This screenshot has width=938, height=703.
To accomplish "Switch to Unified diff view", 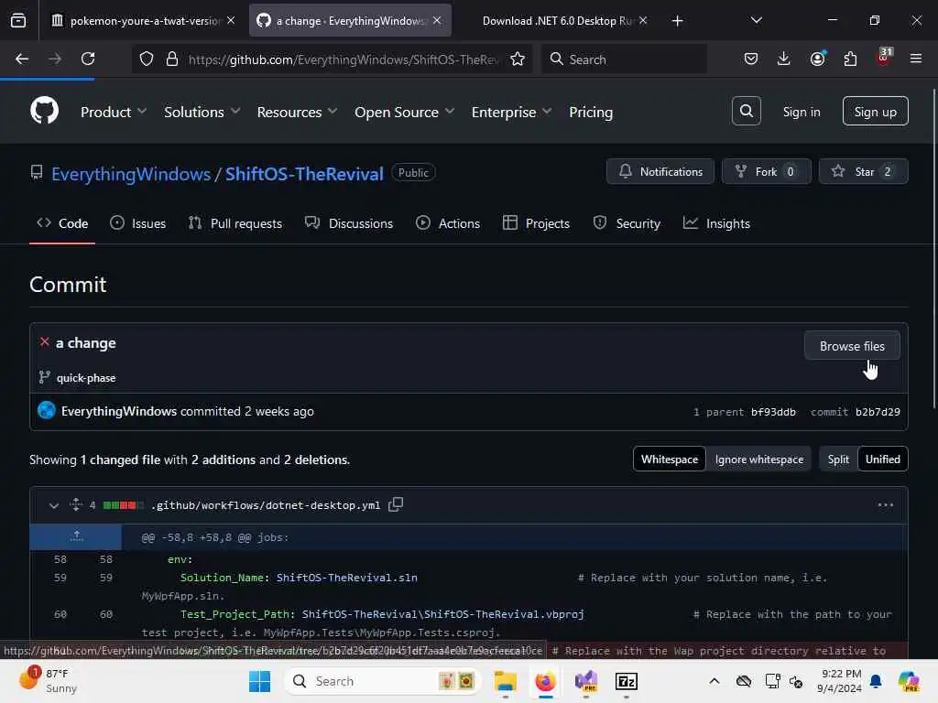I will click(x=882, y=460).
